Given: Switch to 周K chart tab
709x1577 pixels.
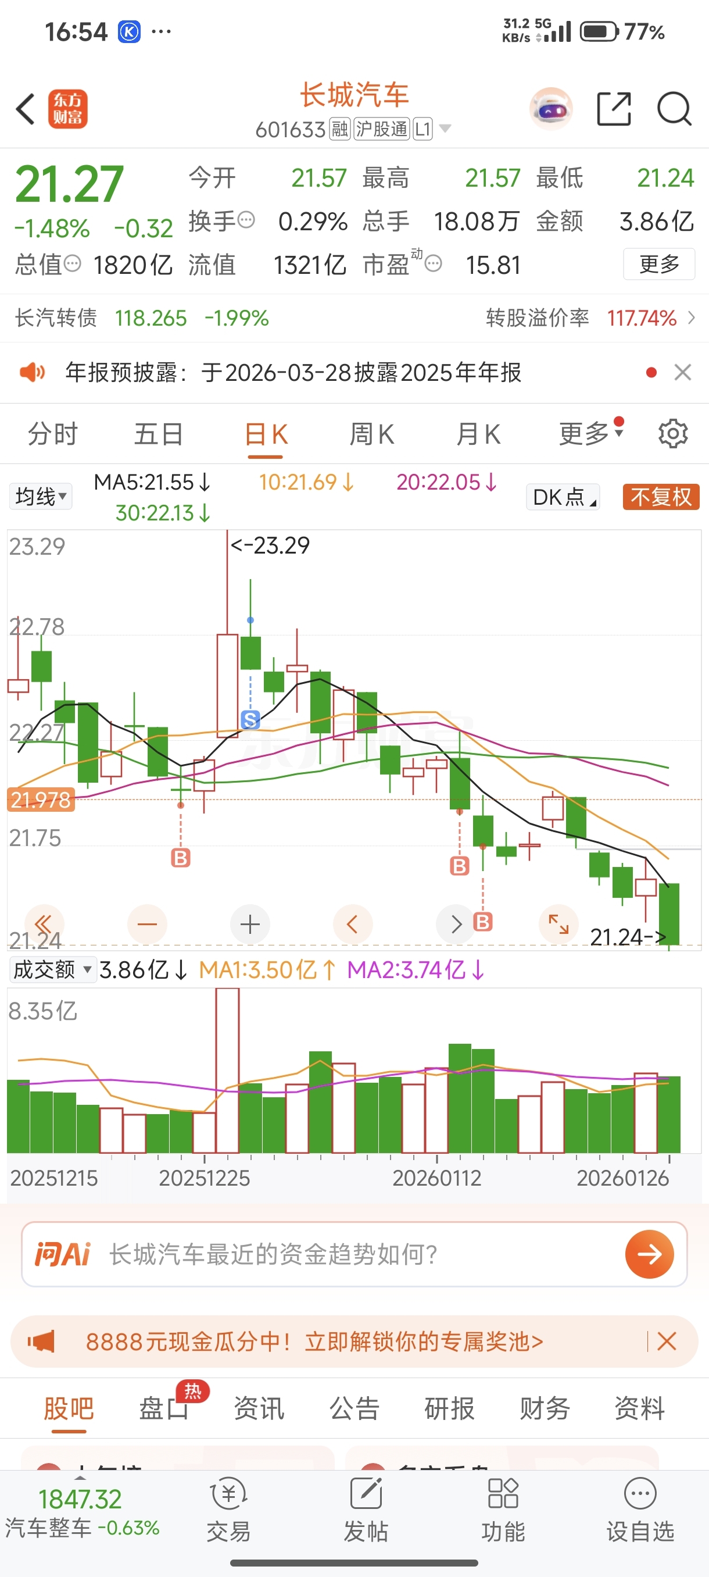Looking at the screenshot, I should 371,434.
